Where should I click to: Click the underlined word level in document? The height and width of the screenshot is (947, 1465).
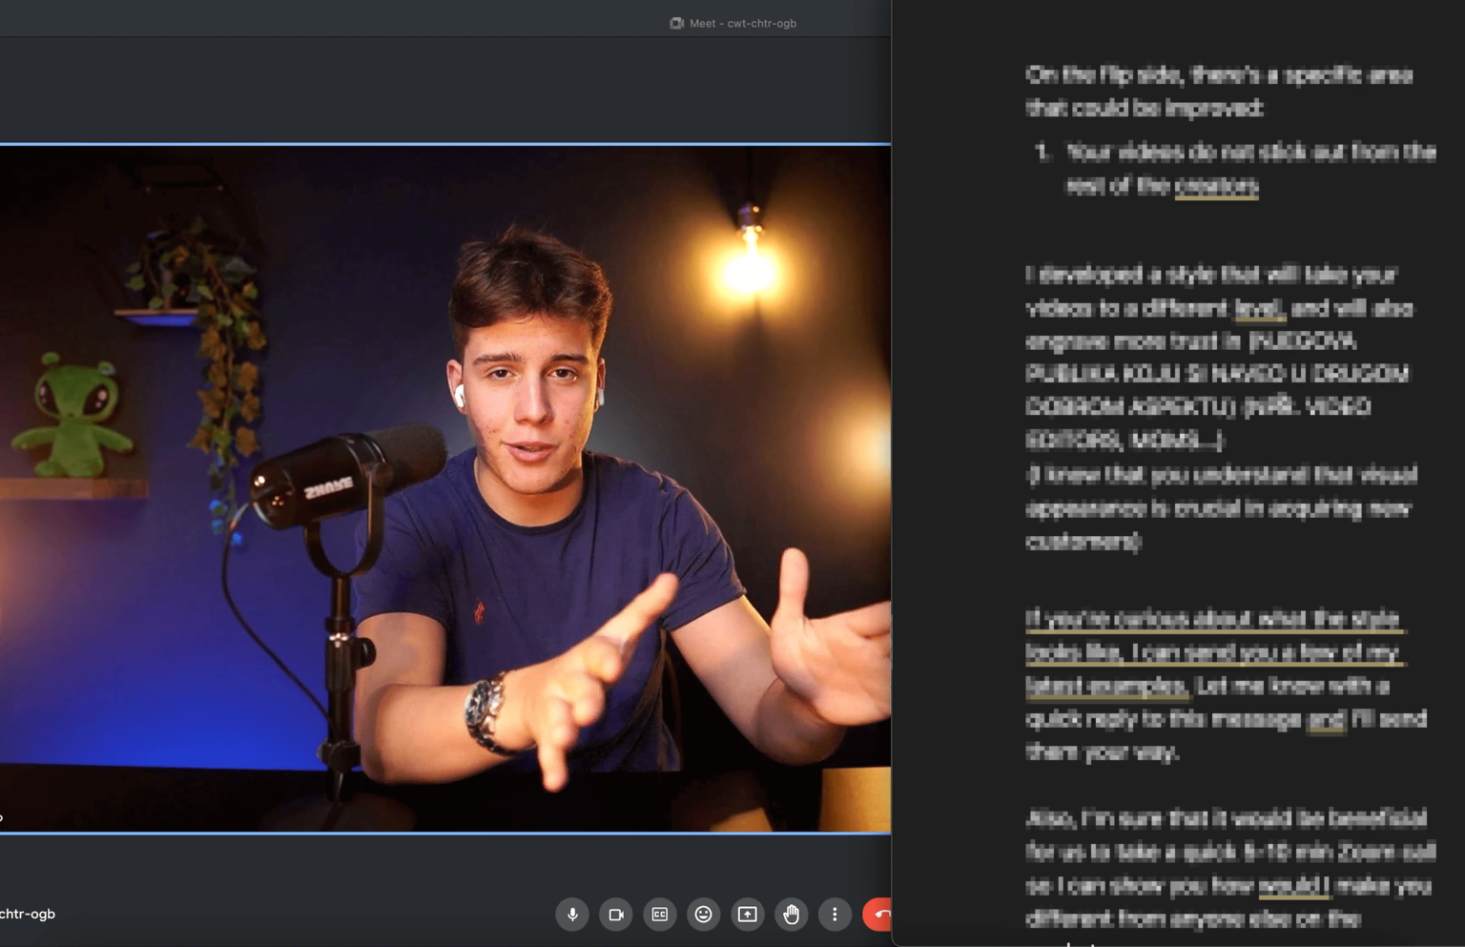coord(1260,308)
